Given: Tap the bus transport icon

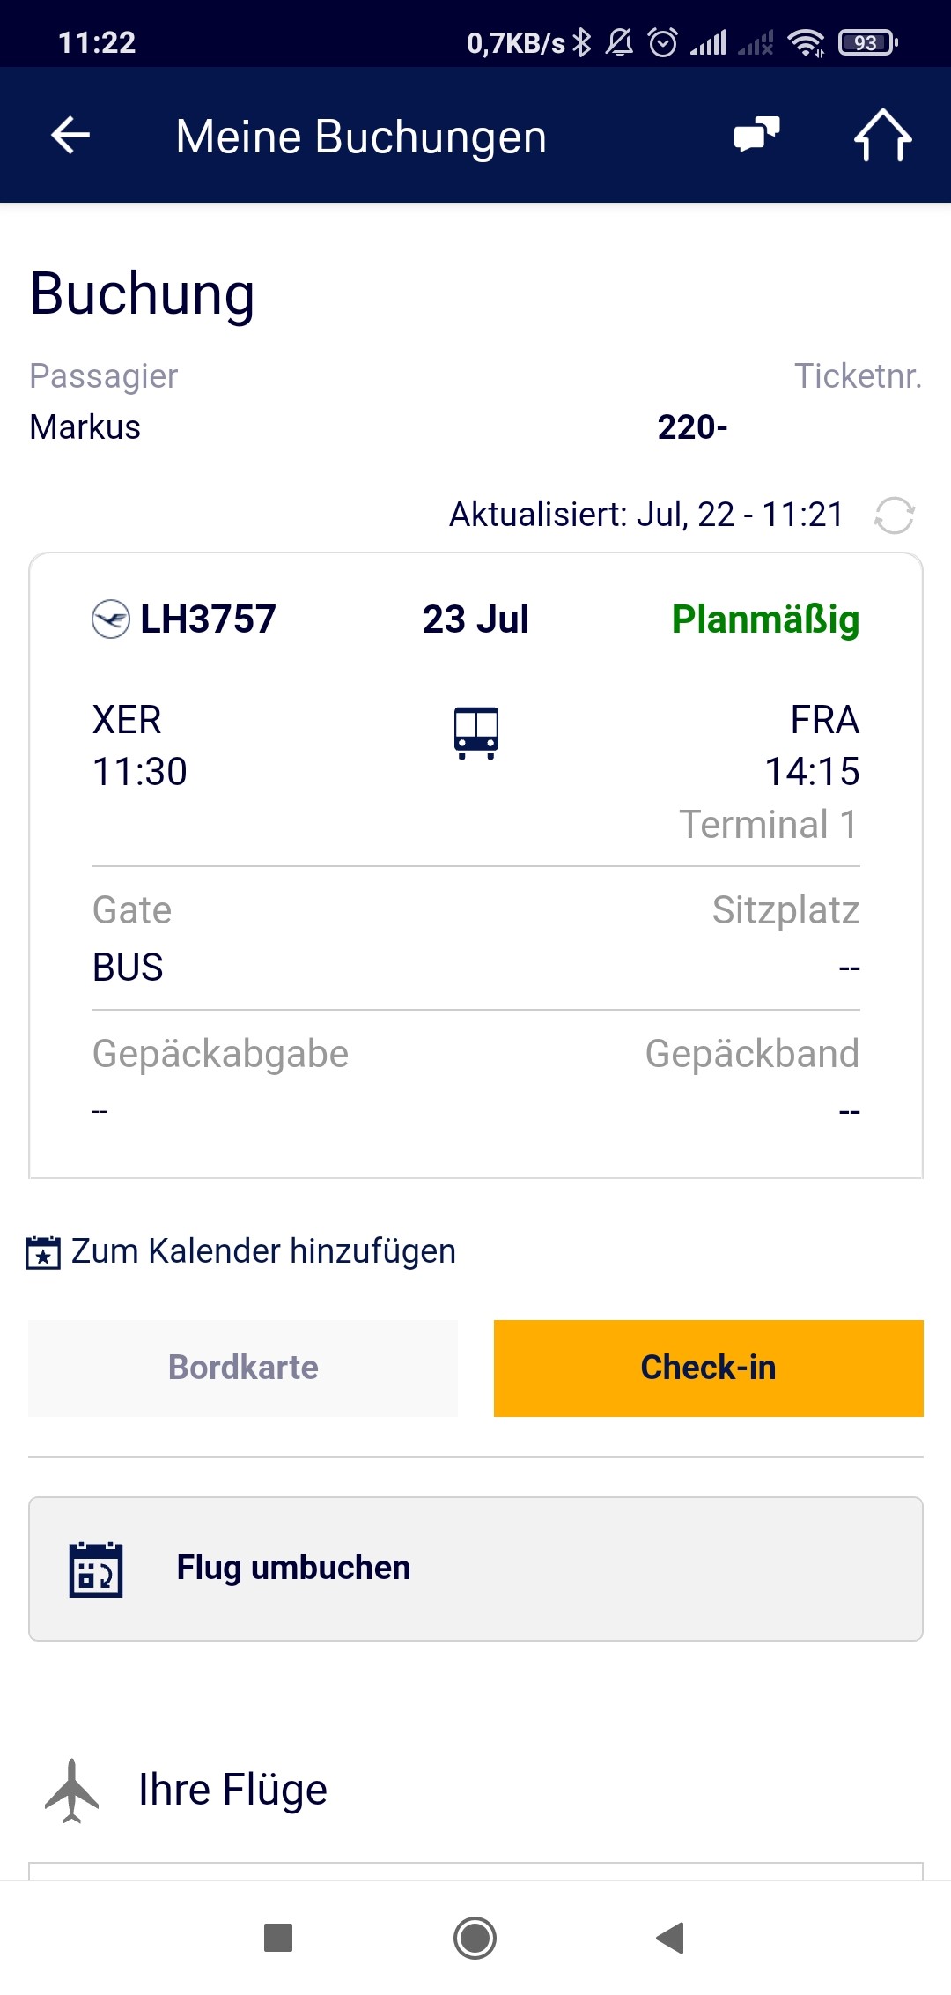Looking at the screenshot, I should (x=476, y=732).
